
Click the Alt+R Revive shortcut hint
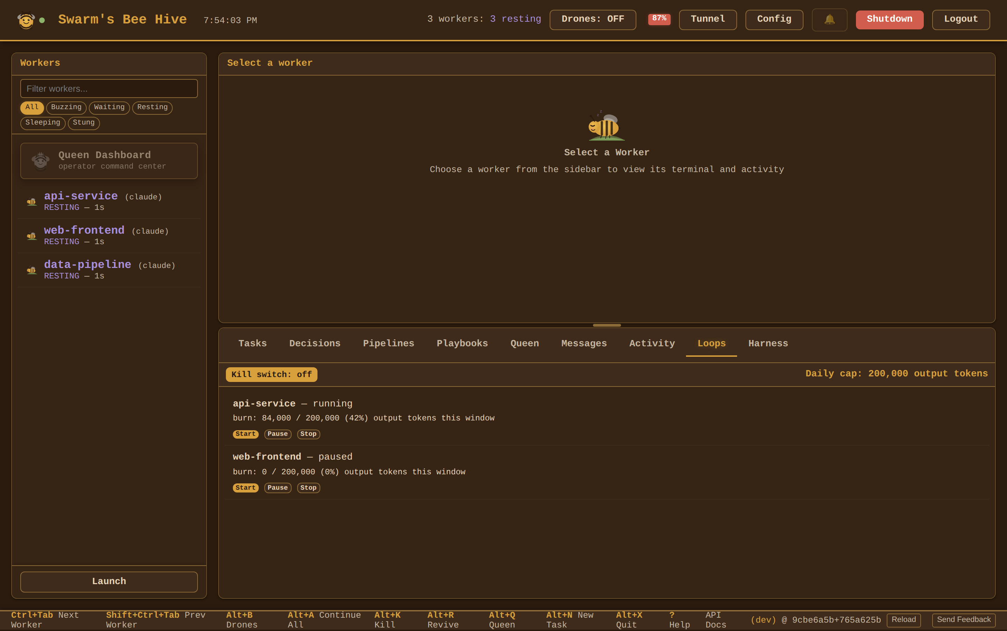[x=443, y=620]
